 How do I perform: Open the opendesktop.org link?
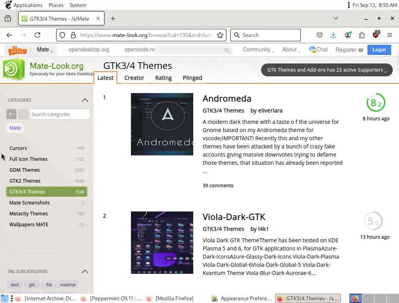point(89,49)
